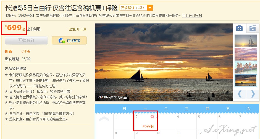Click the main Boracay sunset photo
The image size is (260, 139).
[x=164, y=62]
